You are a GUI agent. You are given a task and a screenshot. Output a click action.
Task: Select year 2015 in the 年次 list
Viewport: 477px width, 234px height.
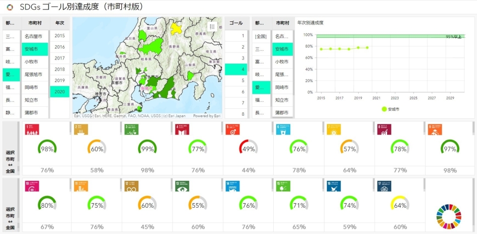coord(60,36)
